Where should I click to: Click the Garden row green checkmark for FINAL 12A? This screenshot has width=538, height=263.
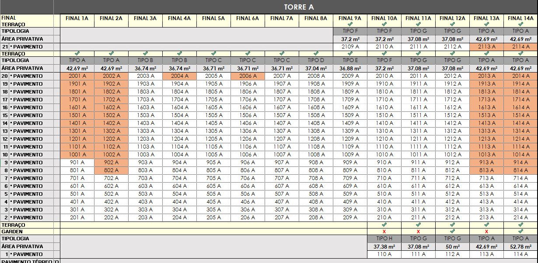(x=452, y=231)
